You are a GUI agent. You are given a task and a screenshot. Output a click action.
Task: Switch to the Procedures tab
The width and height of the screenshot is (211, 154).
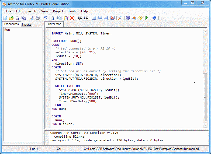tap(12, 24)
